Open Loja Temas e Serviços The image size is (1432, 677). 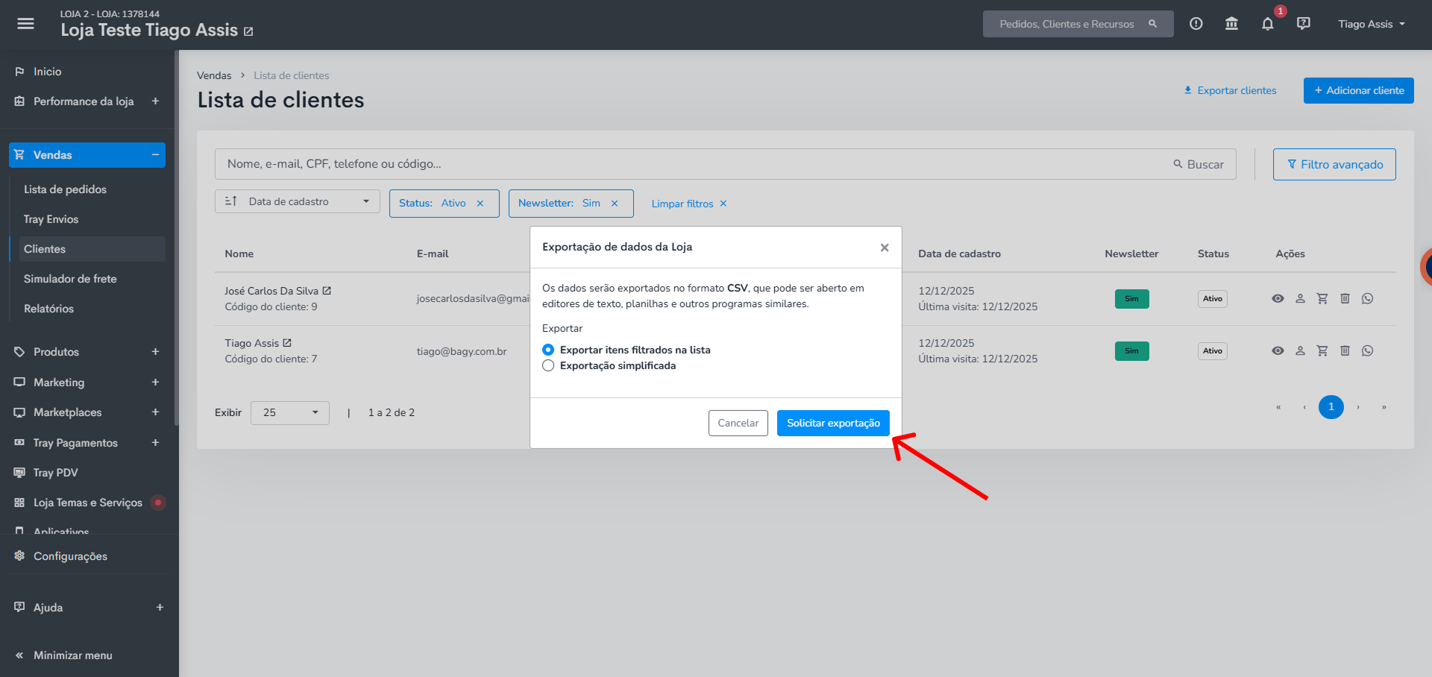(x=87, y=503)
